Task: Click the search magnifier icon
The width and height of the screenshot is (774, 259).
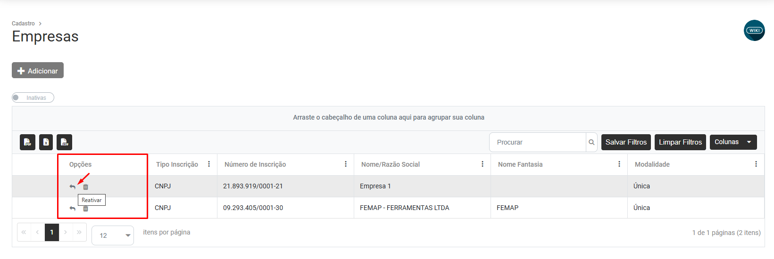Action: coord(591,142)
